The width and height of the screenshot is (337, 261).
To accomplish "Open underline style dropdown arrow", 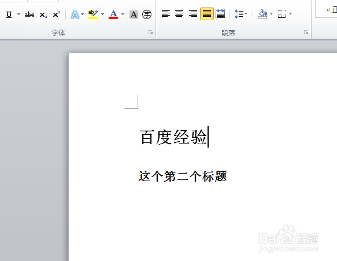I will tap(18, 14).
